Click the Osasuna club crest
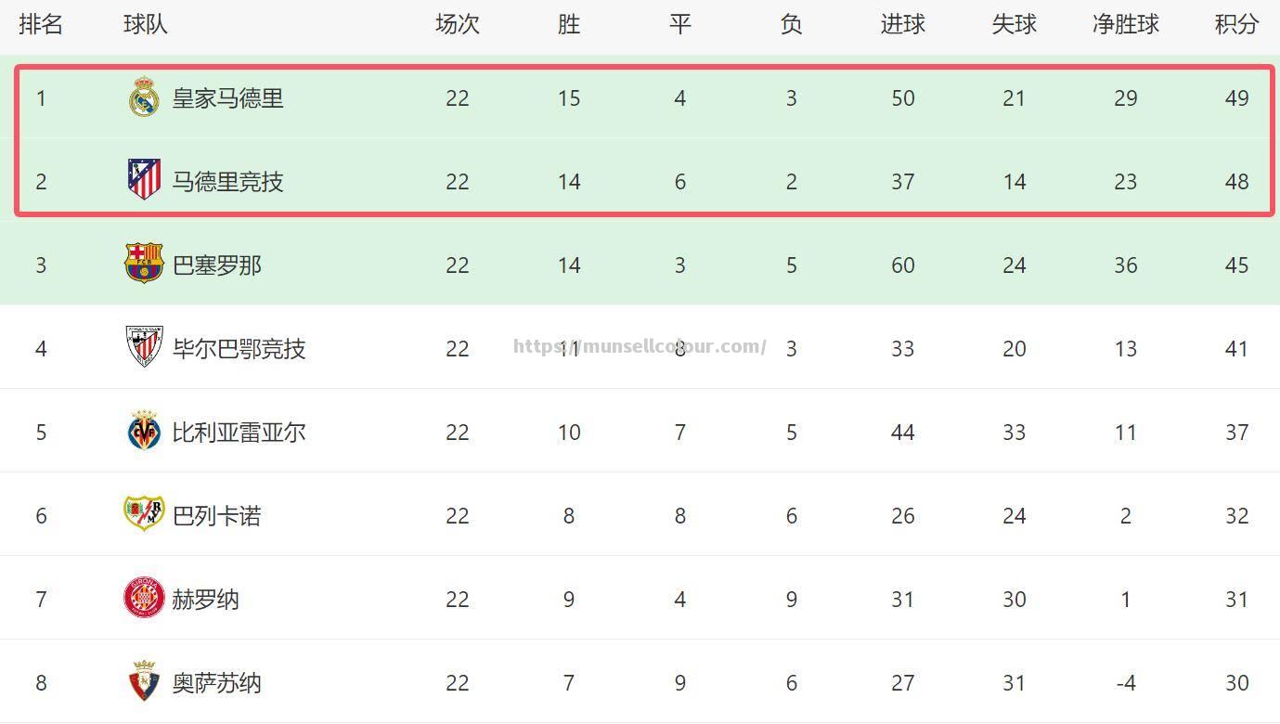Image resolution: width=1280 pixels, height=724 pixels. (144, 681)
